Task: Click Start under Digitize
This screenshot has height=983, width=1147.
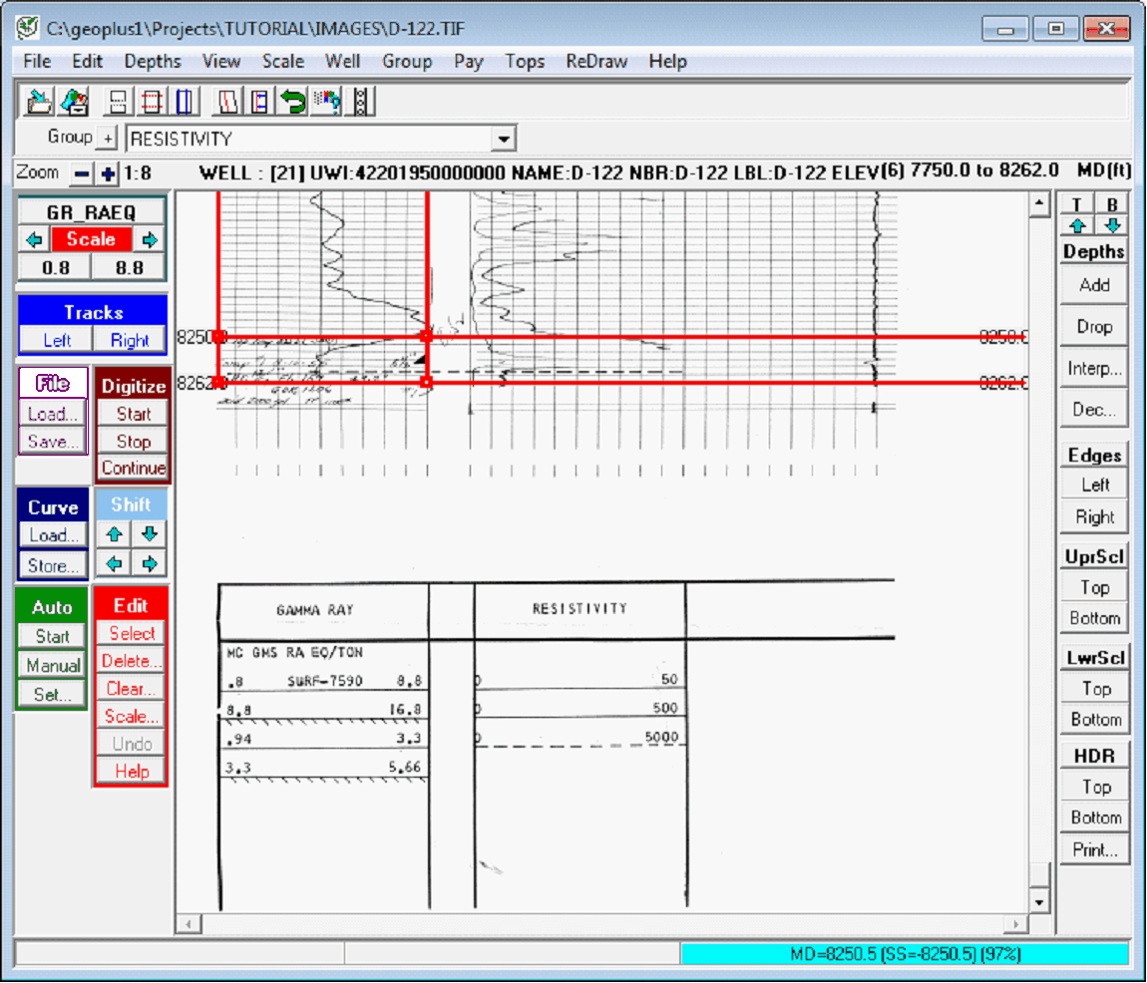Action: [x=134, y=414]
